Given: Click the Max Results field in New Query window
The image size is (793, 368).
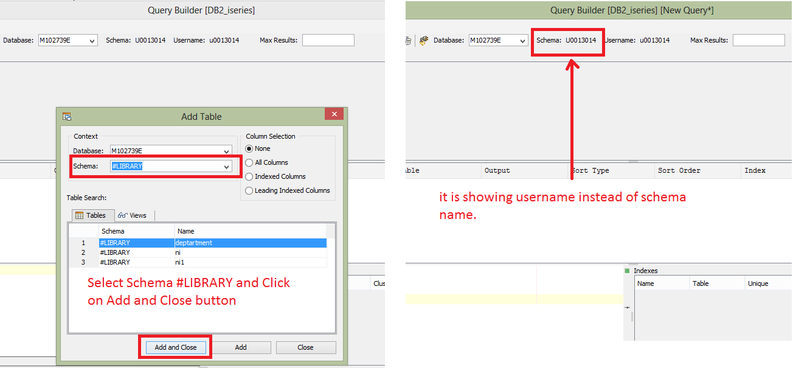Looking at the screenshot, I should pyautogui.click(x=758, y=40).
